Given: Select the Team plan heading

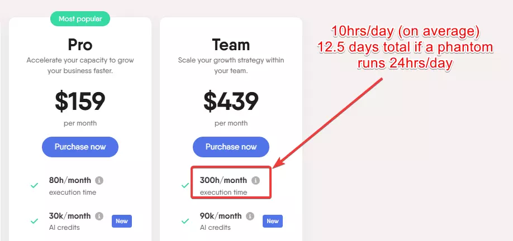Looking at the screenshot, I should coord(231,45).
